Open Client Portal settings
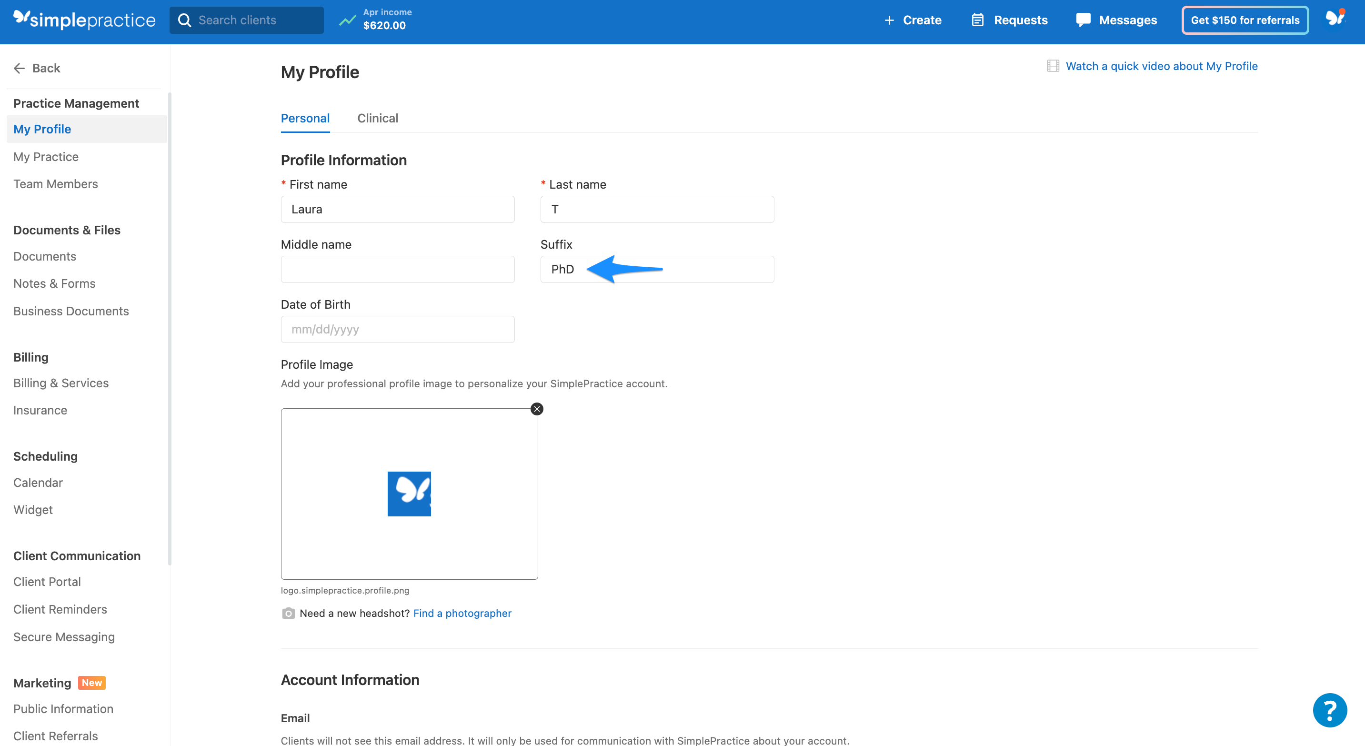This screenshot has height=746, width=1365. point(47,582)
